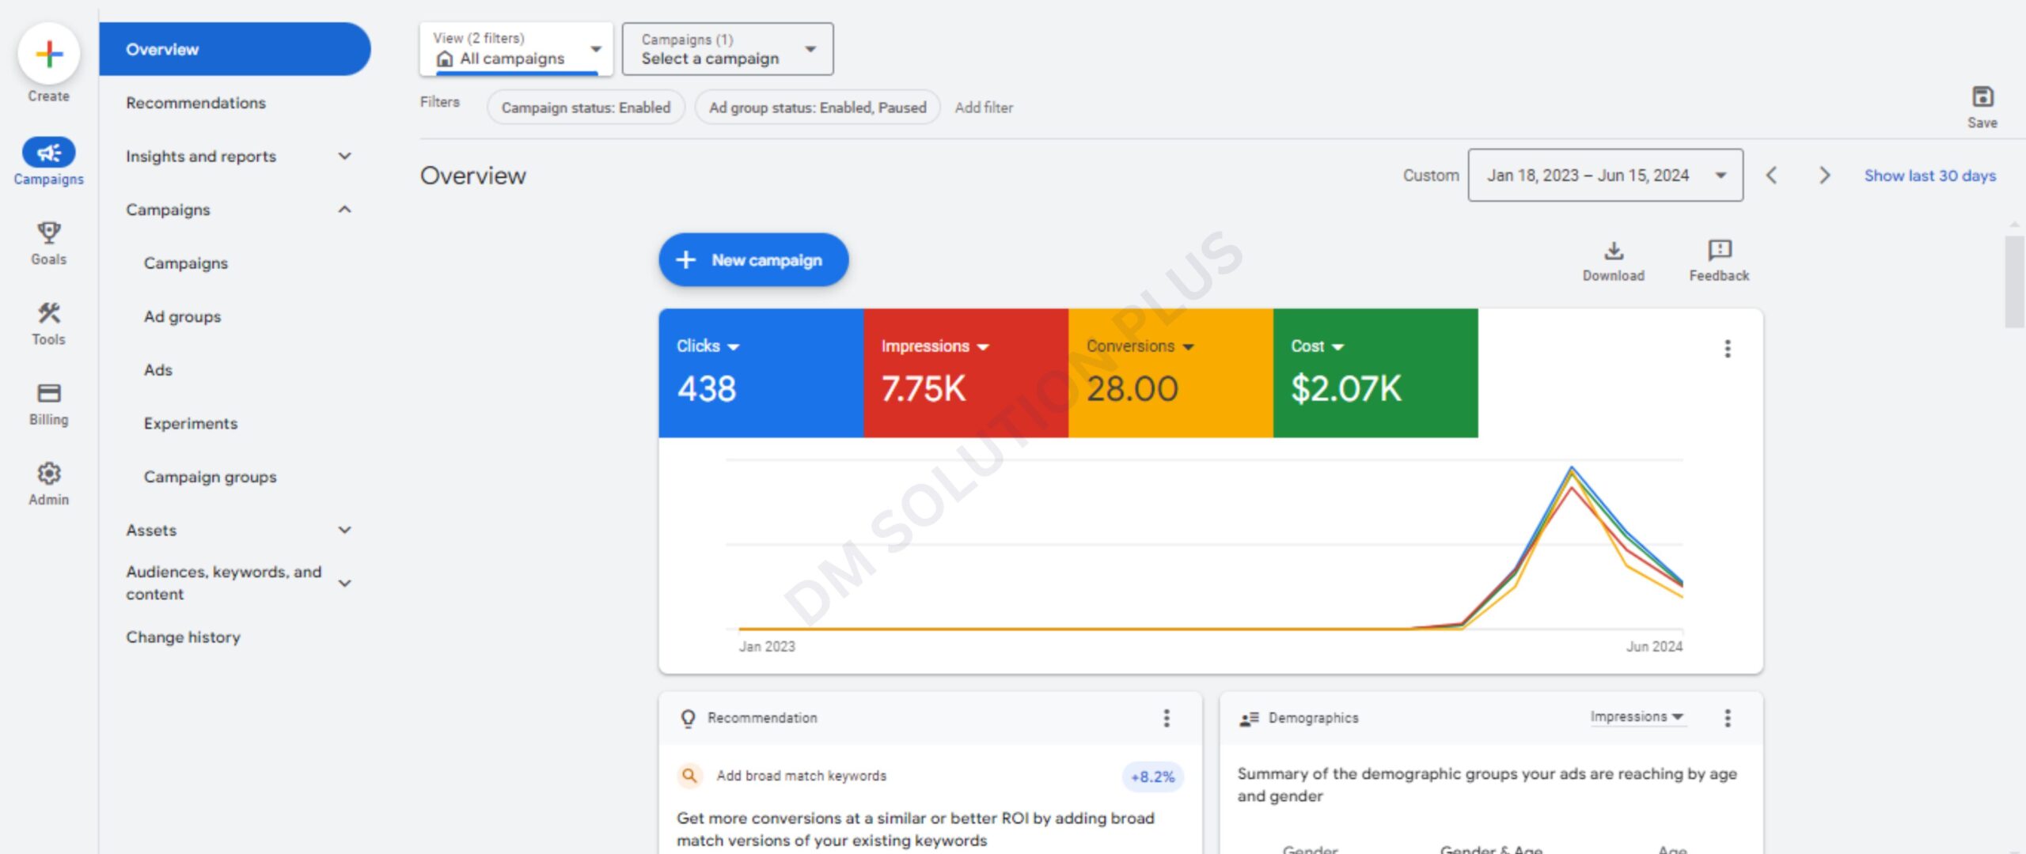Image resolution: width=2026 pixels, height=854 pixels.
Task: Click the Create plus icon
Action: (49, 54)
